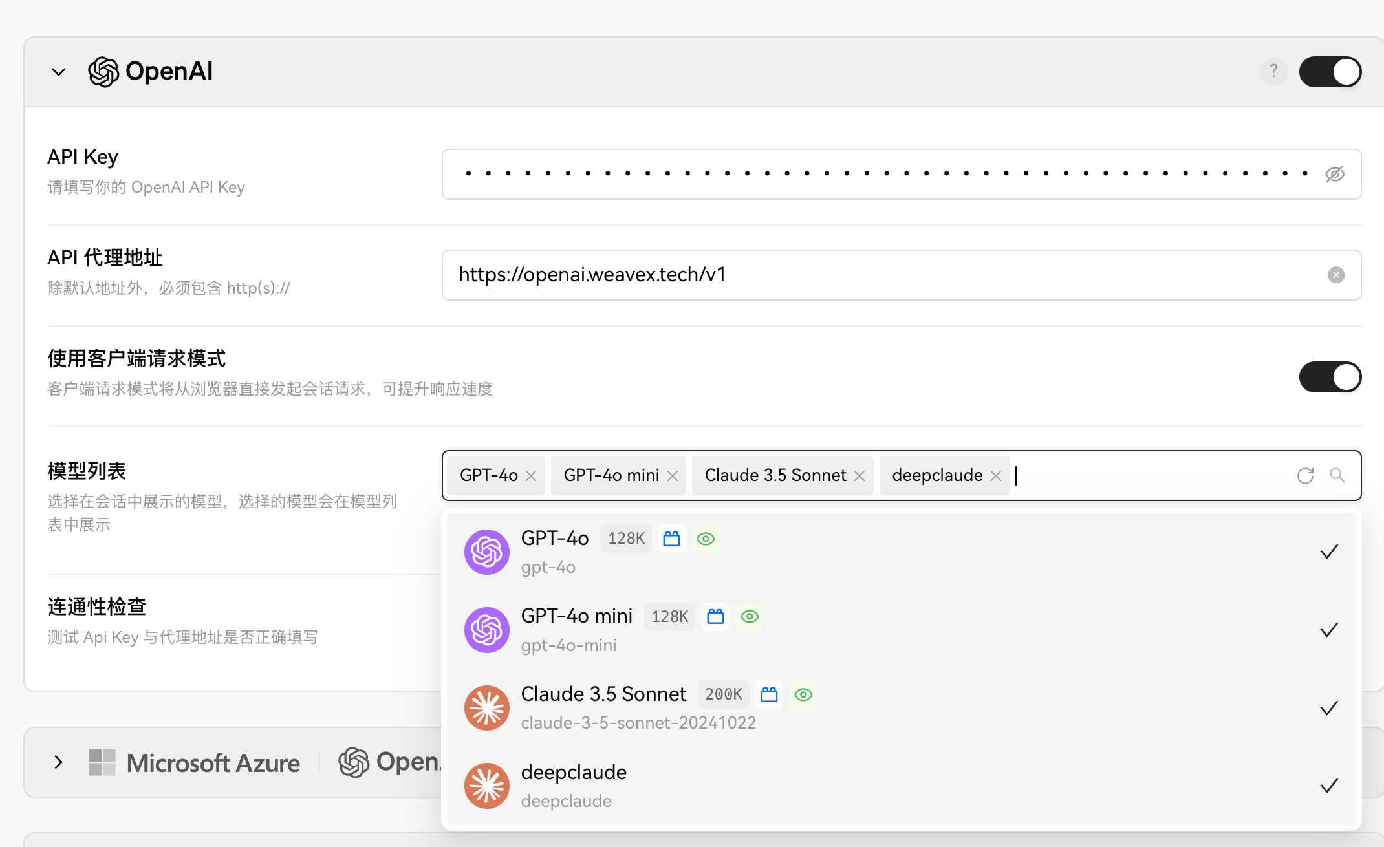Select the deepclaude dropdown option

902,786
